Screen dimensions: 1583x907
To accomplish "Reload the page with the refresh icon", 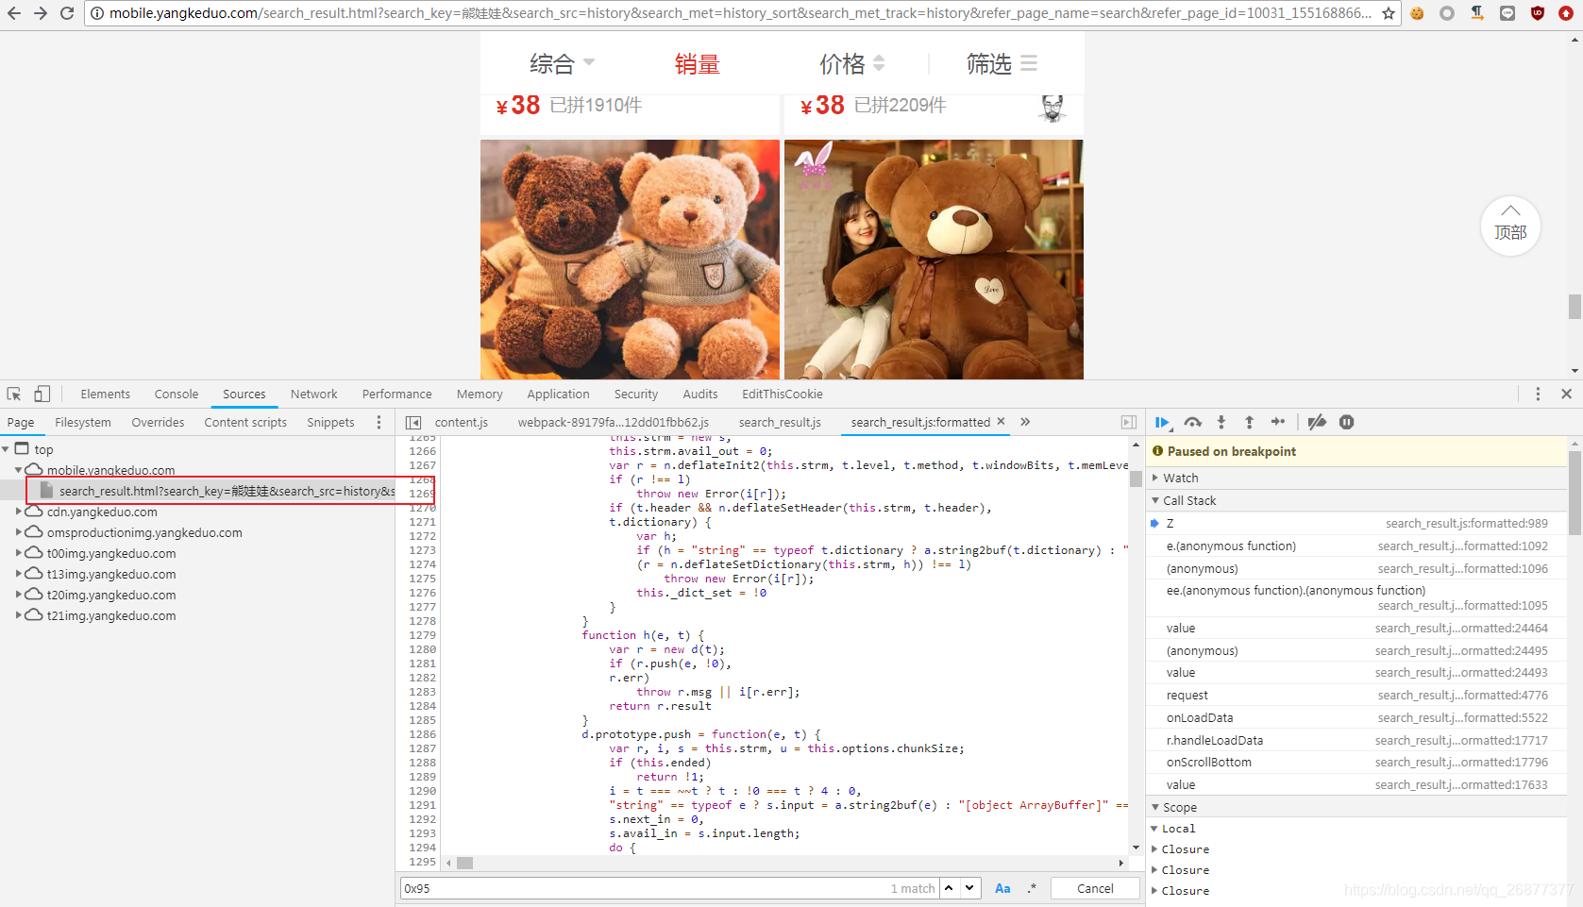I will point(67,13).
